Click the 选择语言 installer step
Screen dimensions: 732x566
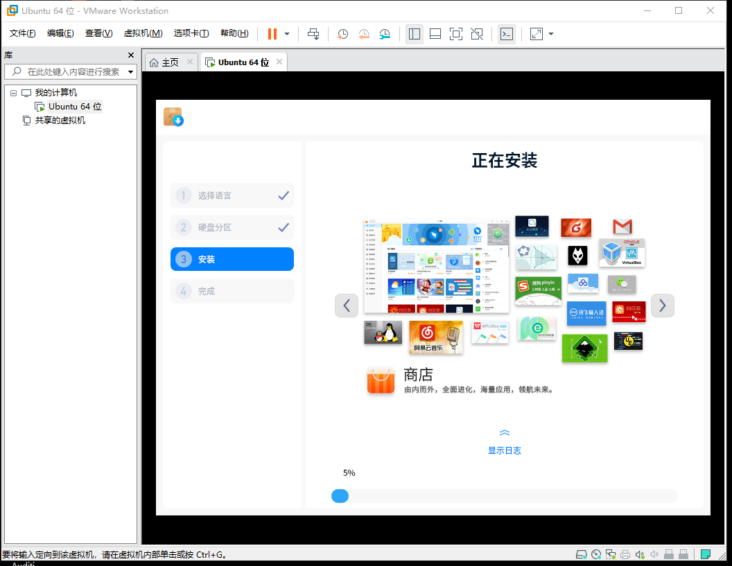[232, 195]
